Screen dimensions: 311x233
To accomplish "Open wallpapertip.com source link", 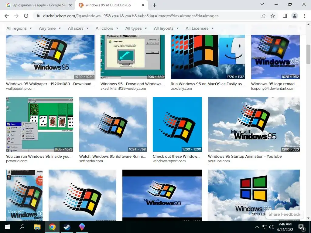I will point(20,89).
